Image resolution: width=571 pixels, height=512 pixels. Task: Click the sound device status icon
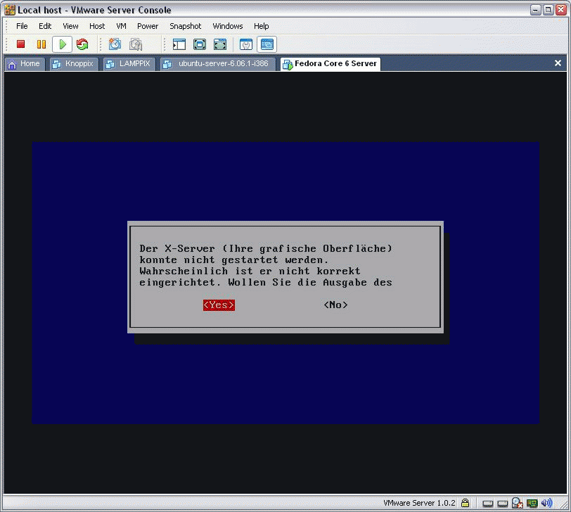[546, 503]
